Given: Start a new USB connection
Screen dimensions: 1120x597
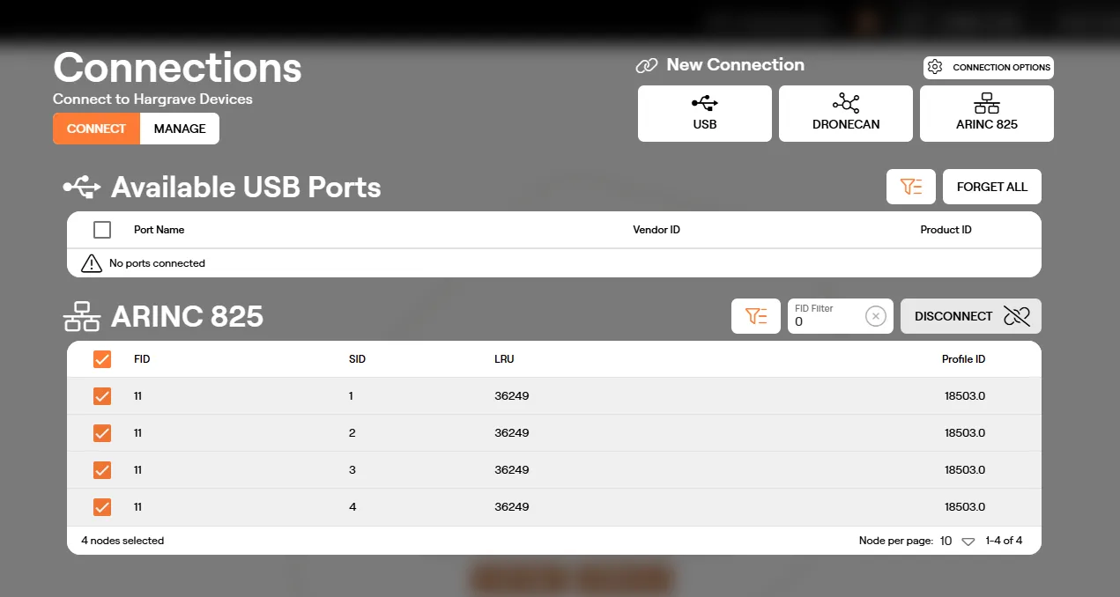Looking at the screenshot, I should pyautogui.click(x=704, y=114).
